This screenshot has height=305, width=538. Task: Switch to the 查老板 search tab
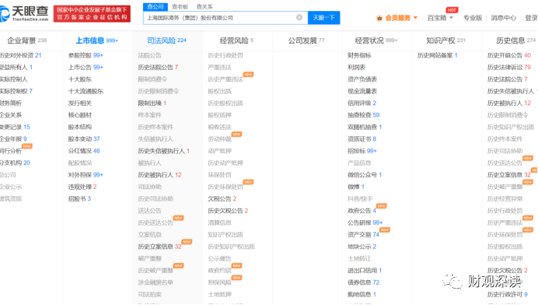pos(180,6)
